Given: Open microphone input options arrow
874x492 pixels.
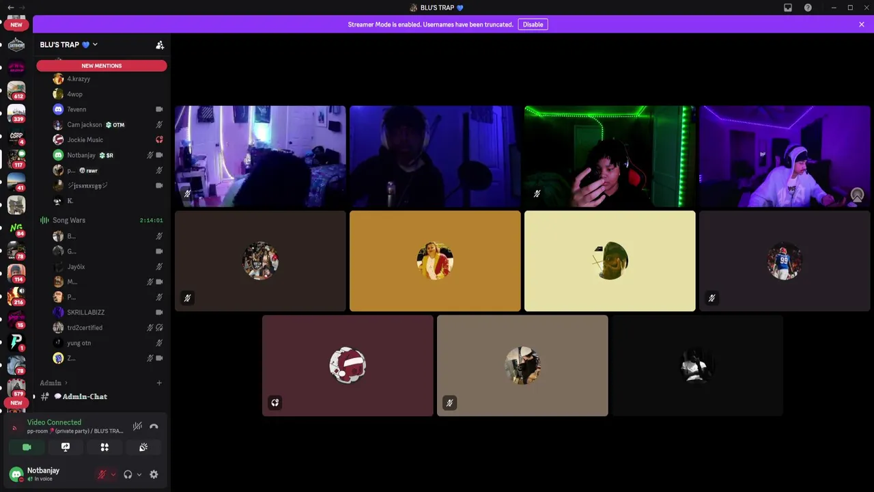Looking at the screenshot, I should point(113,474).
